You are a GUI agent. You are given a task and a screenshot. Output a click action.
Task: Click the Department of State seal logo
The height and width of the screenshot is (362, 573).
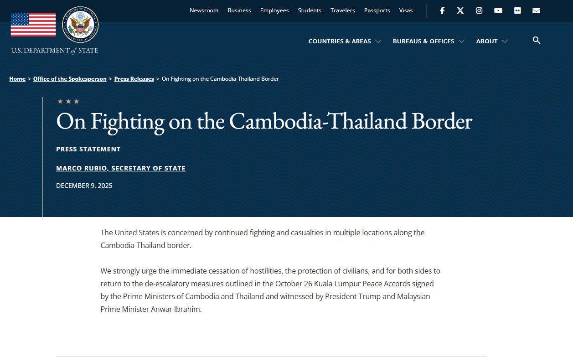(80, 25)
